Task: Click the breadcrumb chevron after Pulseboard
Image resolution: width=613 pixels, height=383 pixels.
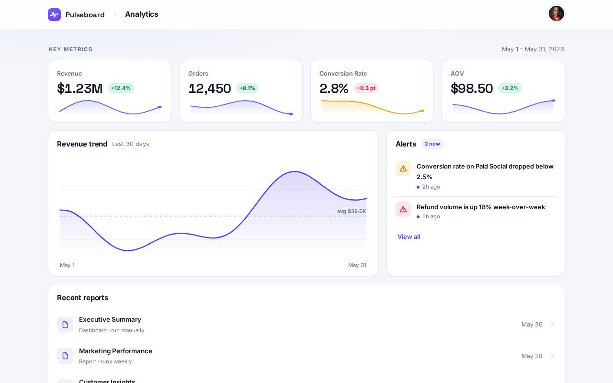Action: pos(115,14)
